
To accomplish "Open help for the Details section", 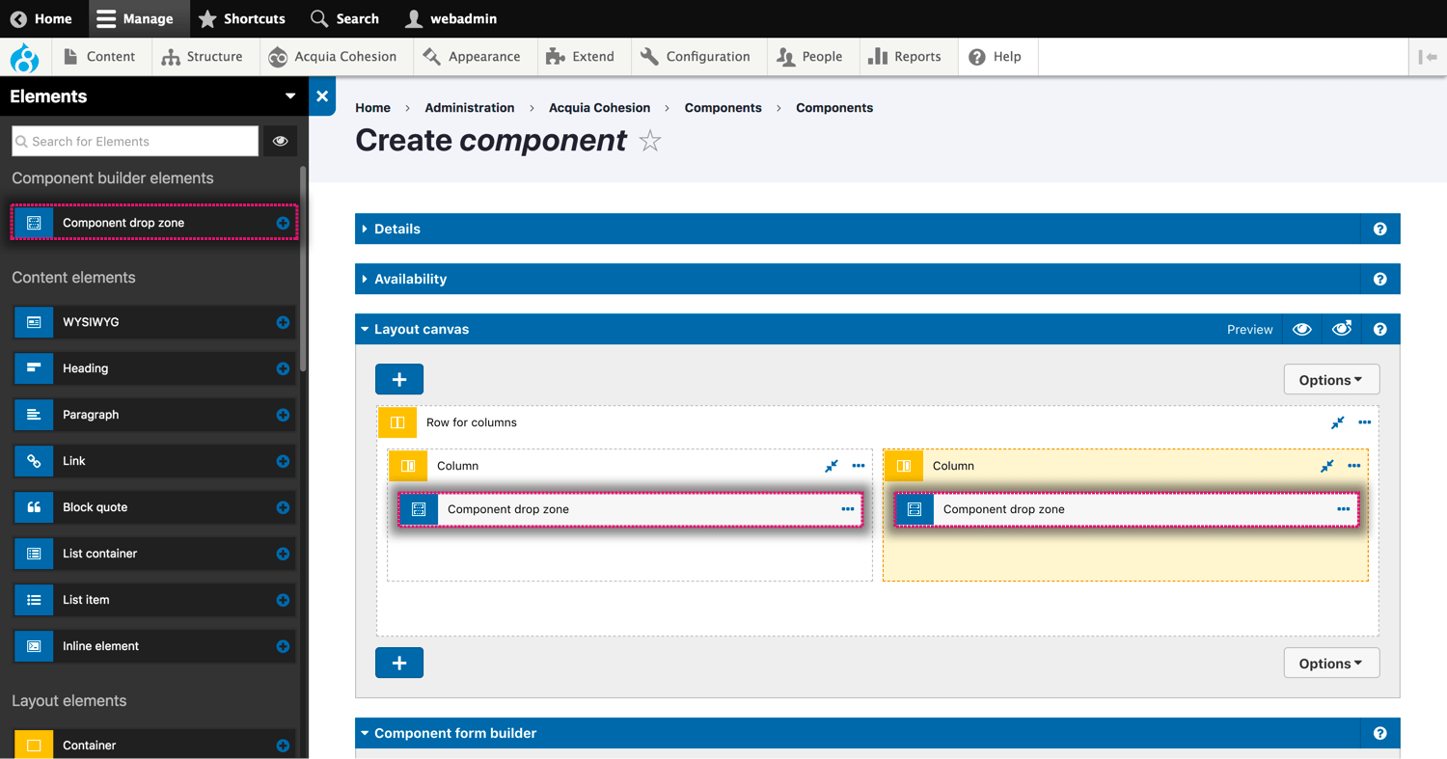I will (1379, 229).
